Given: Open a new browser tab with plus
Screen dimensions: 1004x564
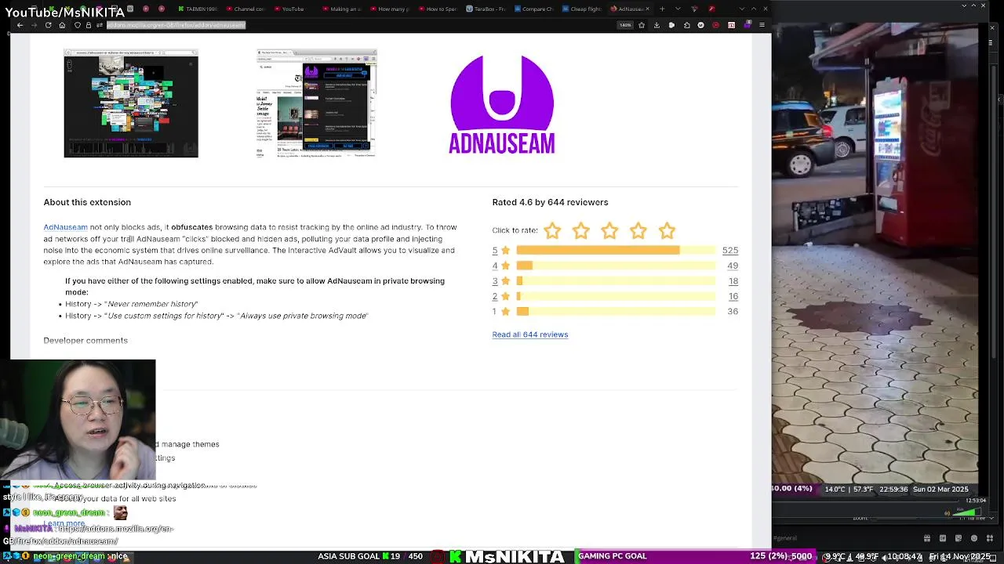Looking at the screenshot, I should [x=662, y=9].
